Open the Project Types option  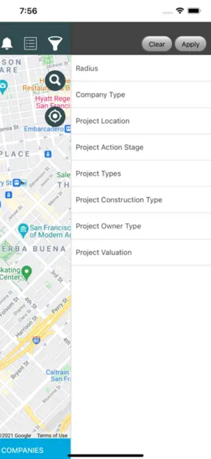pos(141,174)
